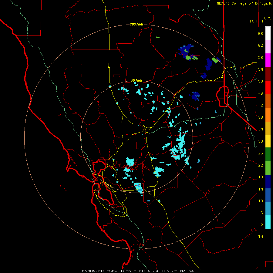
Task: Click the legend value 58
Action: coord(261,57)
